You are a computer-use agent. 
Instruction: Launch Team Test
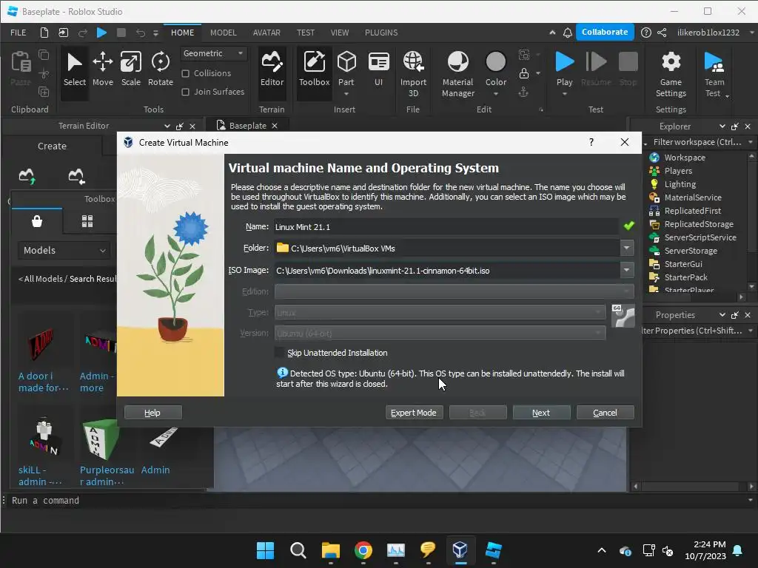click(714, 74)
